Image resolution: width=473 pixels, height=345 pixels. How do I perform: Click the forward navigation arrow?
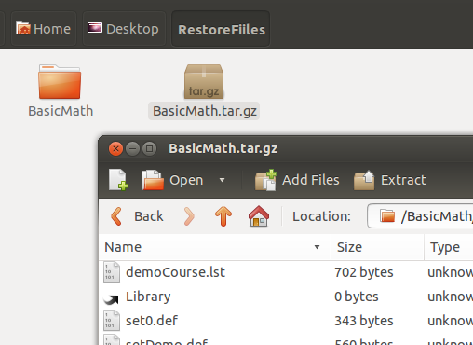(x=189, y=216)
